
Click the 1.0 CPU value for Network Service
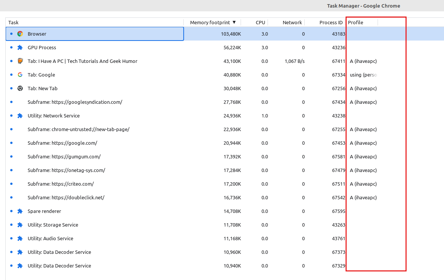coord(265,116)
